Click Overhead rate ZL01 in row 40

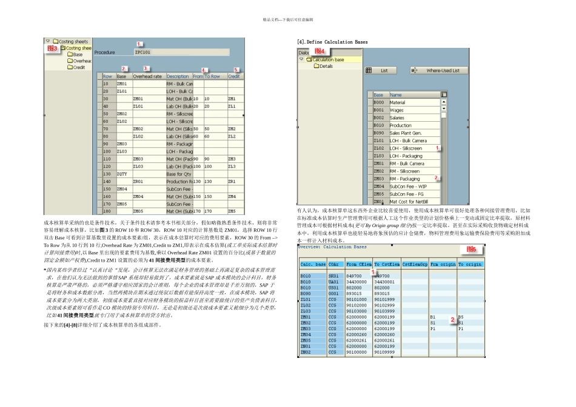coord(149,107)
